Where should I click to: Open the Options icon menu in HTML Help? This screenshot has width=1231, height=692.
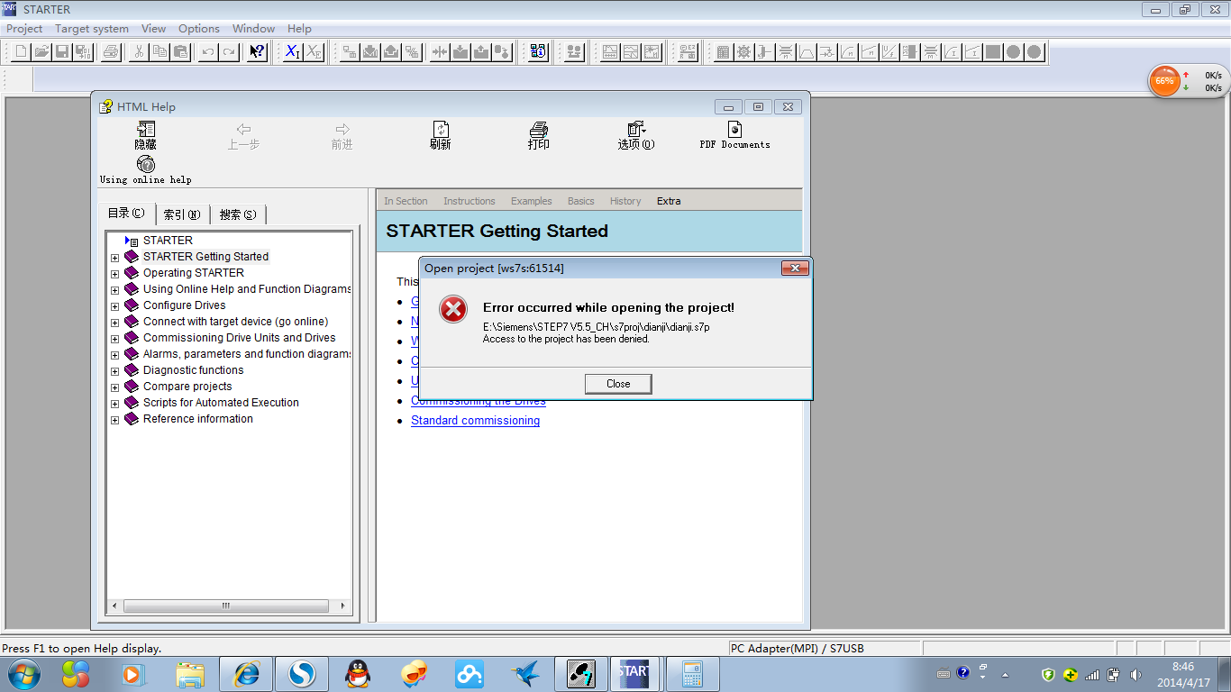[x=636, y=136]
